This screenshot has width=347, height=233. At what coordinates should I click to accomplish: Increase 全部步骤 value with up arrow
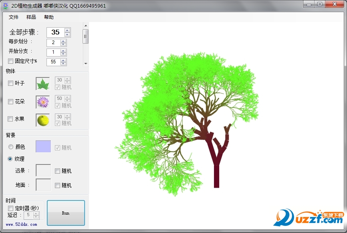click(x=67, y=30)
